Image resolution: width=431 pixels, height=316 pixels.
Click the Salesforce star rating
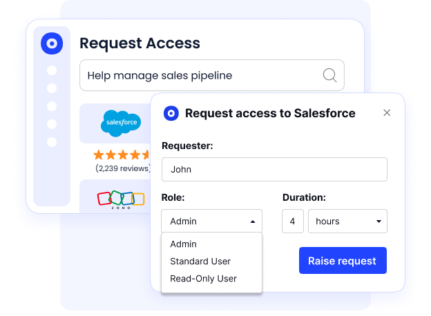click(122, 155)
